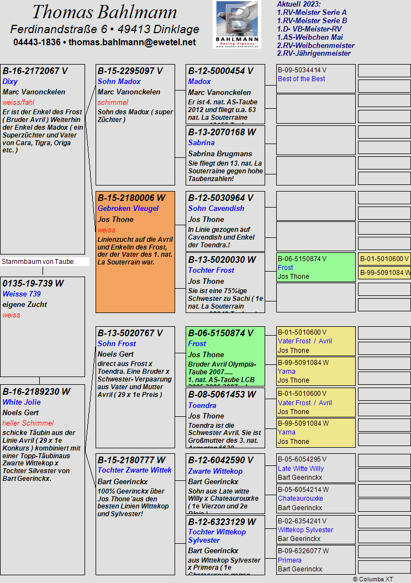
Task: Click the Stammbaum von Taube label field
Action: click(45, 262)
